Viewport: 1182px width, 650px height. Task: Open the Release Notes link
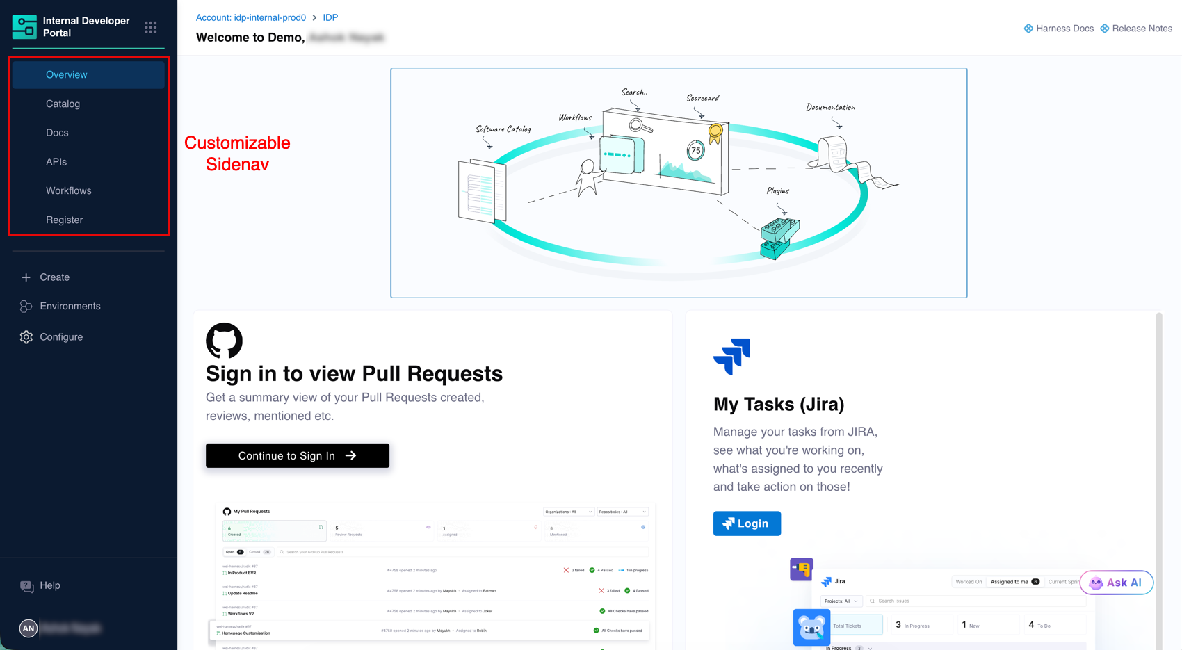click(1136, 29)
